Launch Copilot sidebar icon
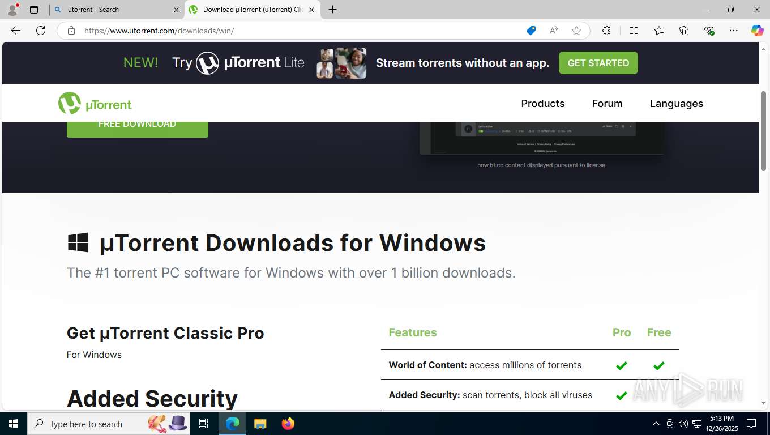This screenshot has width=770, height=435. (757, 31)
